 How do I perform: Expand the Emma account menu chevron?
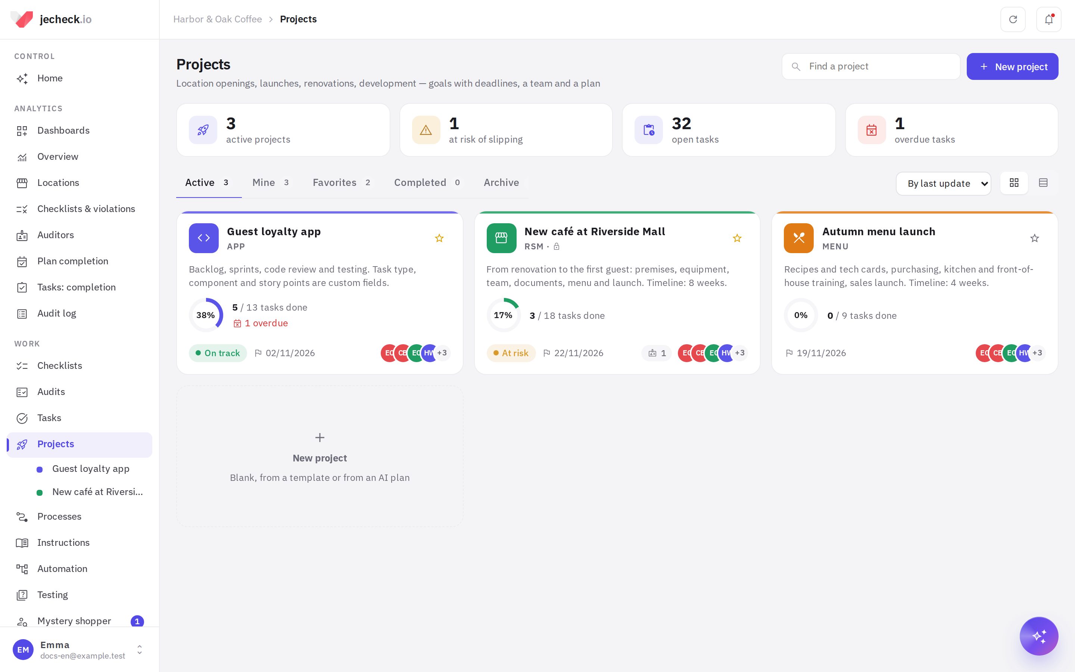pyautogui.click(x=140, y=650)
